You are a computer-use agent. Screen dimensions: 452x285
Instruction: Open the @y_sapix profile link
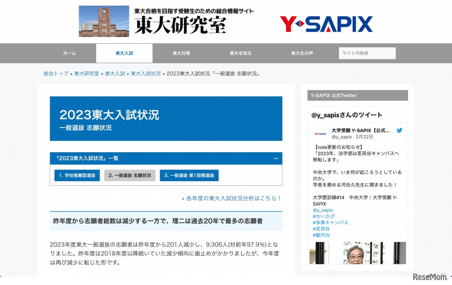tap(324, 210)
